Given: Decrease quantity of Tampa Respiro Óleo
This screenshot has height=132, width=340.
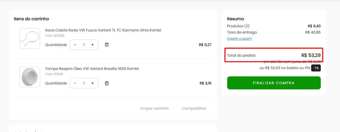Looking at the screenshot, I should [75, 83].
